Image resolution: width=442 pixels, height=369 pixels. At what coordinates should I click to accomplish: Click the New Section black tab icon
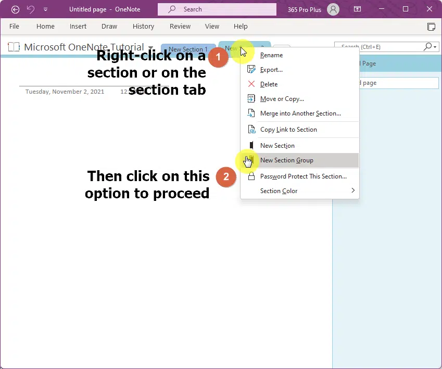pos(251,145)
